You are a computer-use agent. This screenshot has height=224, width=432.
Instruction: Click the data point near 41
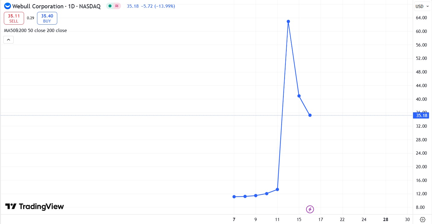click(299, 96)
